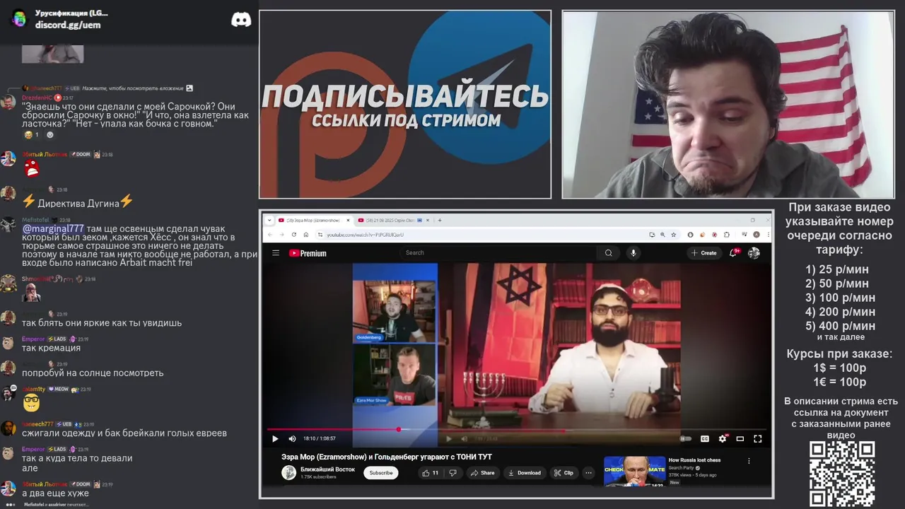The height and width of the screenshot is (509, 905).
Task: Go forward in the browser
Action: pos(281,235)
